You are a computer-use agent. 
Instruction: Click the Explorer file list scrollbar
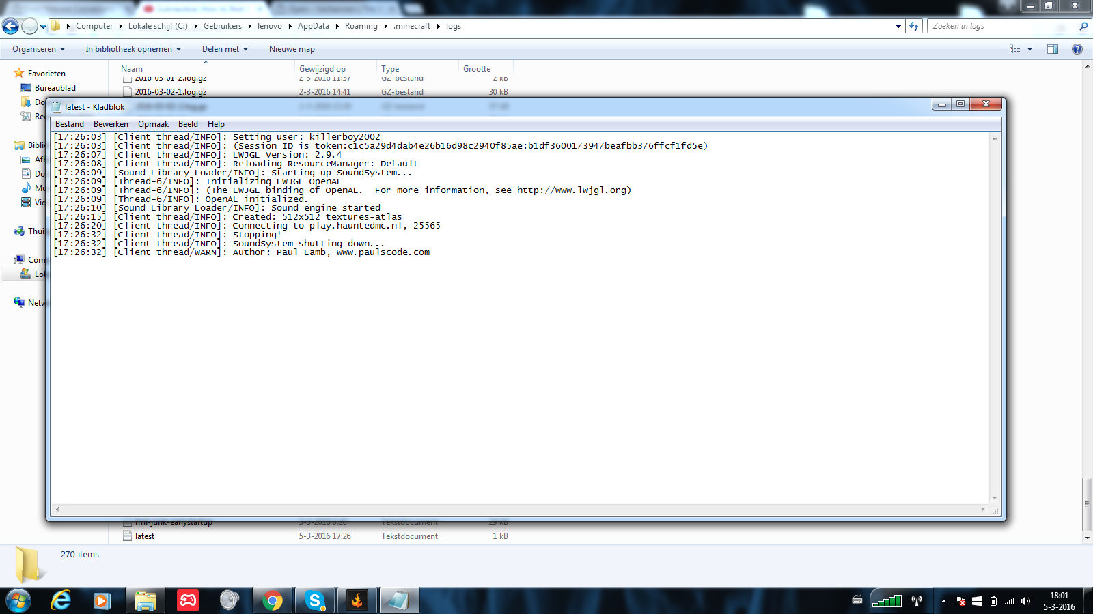coord(1088,503)
